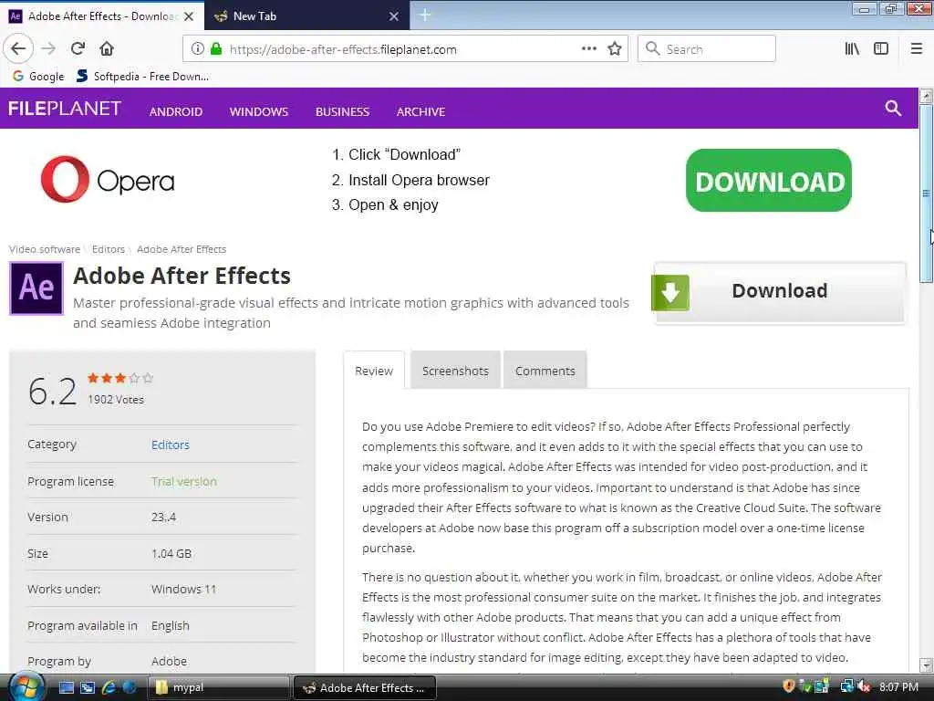The height and width of the screenshot is (701, 934).
Task: Click the size value 1.04 GB
Action: (x=171, y=553)
